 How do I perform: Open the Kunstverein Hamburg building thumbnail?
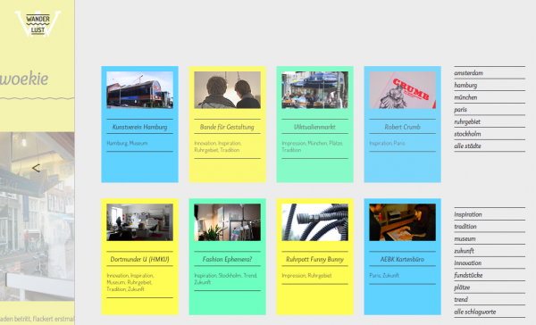(x=140, y=90)
